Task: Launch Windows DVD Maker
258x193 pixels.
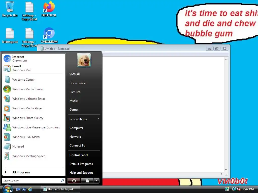Action: (x=34, y=137)
